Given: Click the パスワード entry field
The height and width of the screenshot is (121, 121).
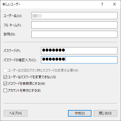Looking at the screenshot, I should [79, 51].
